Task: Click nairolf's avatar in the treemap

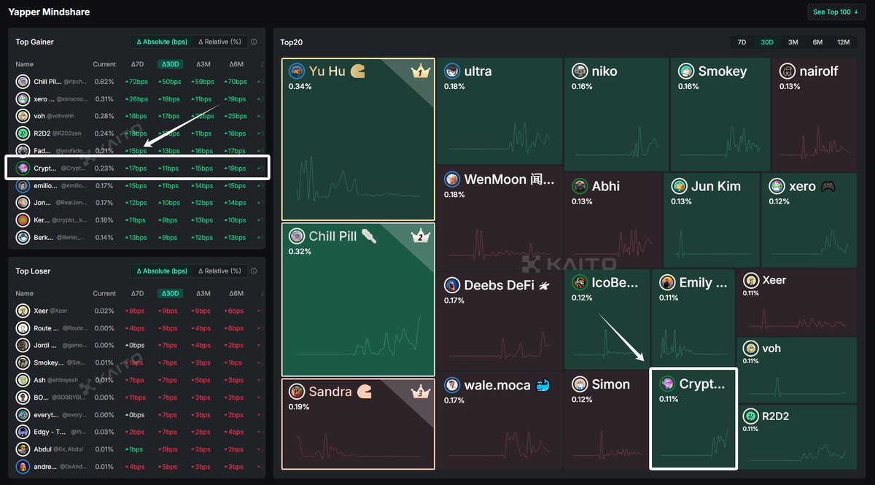Action: [787, 71]
